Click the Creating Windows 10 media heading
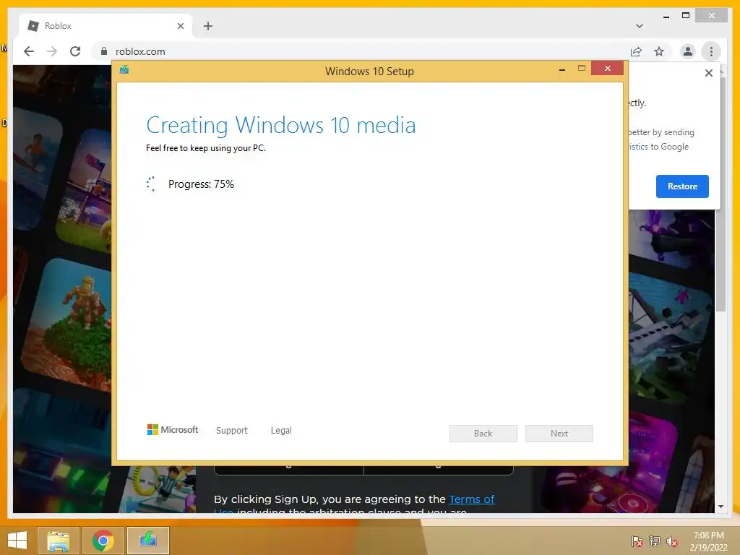 (x=281, y=125)
